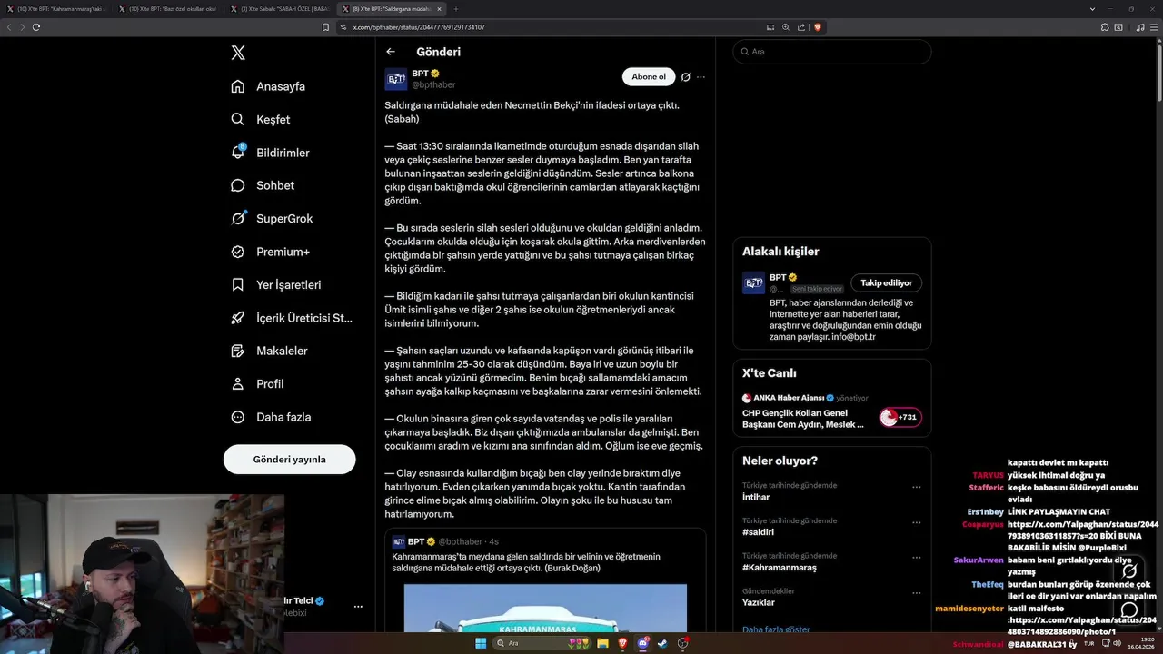
Task: Reload the page in browser
Action: 36,27
